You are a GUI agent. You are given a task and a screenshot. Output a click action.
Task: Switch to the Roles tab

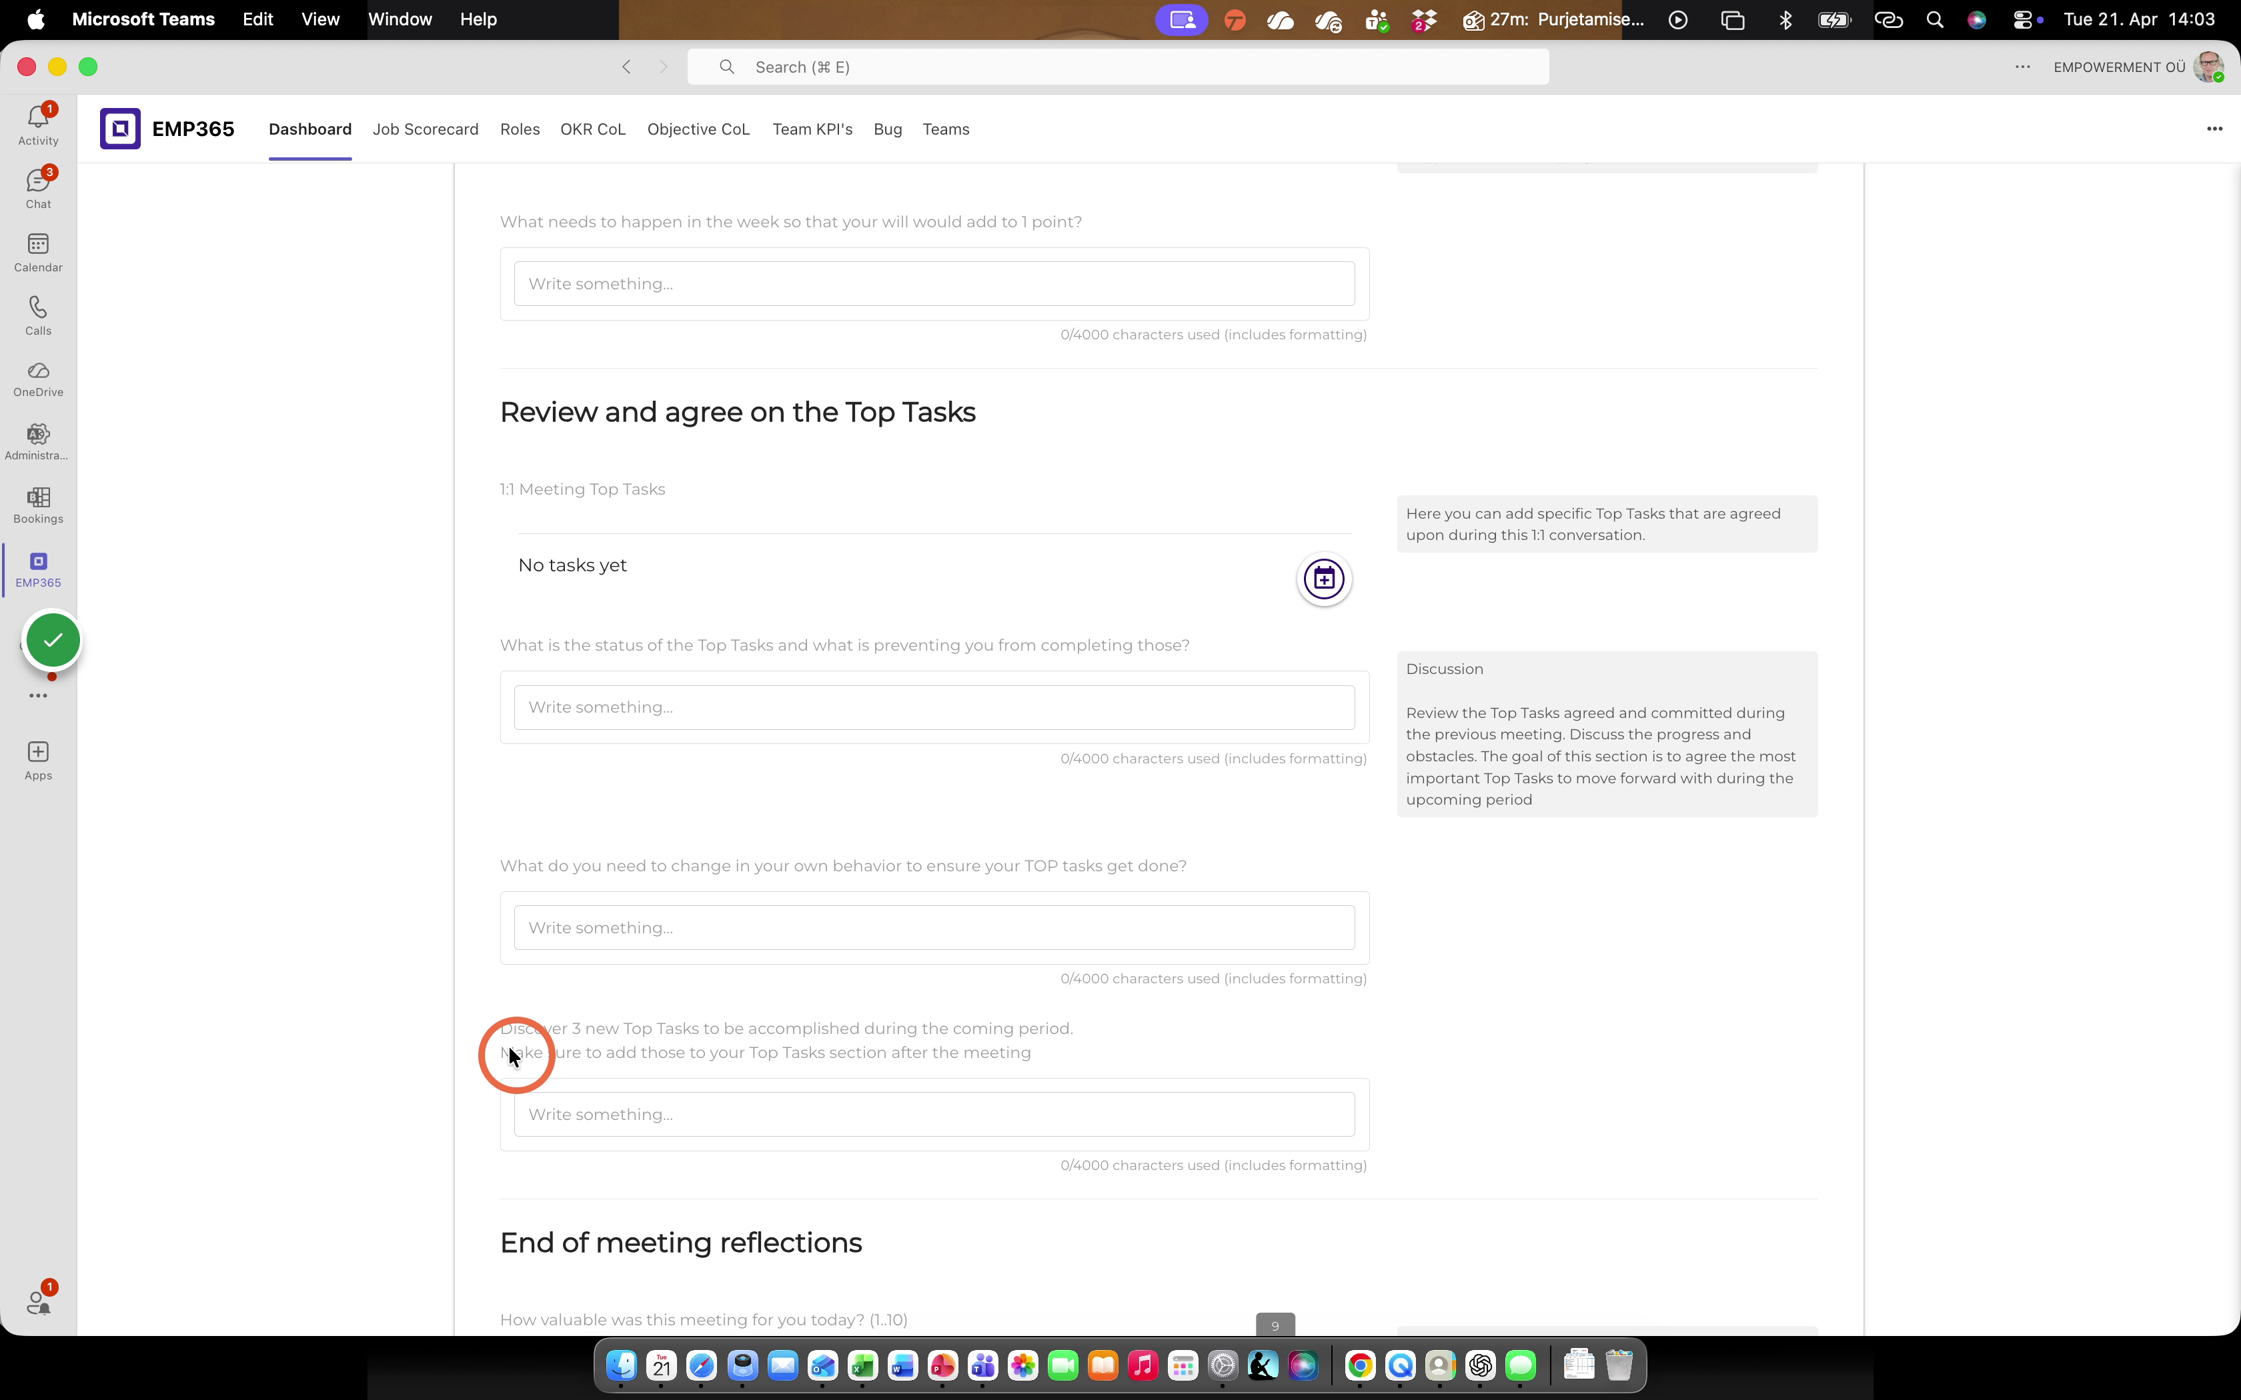point(520,129)
